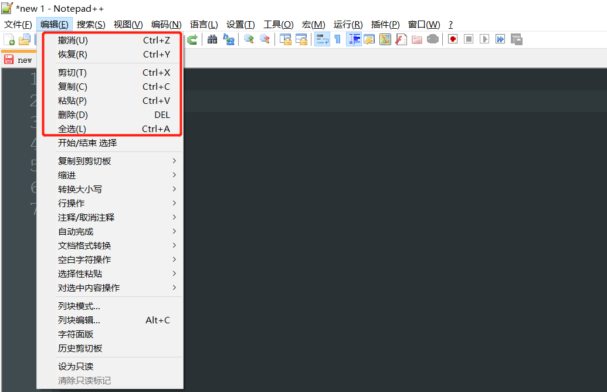The image size is (607, 392).
Task: Open the ? help menu
Action: 450,25
